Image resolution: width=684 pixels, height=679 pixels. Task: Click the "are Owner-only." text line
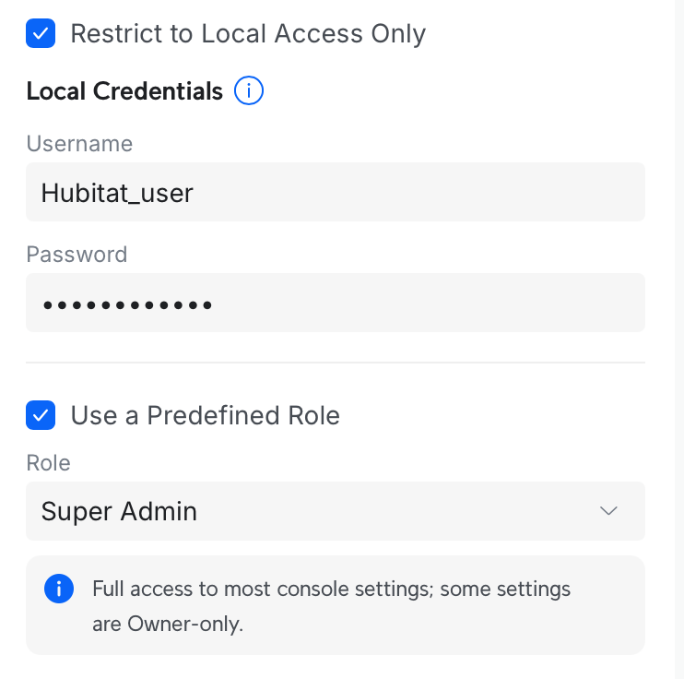pos(167,624)
